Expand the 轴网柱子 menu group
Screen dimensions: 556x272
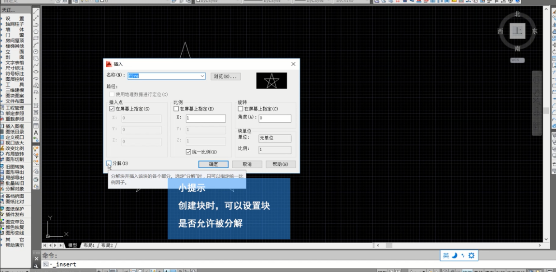[14, 24]
